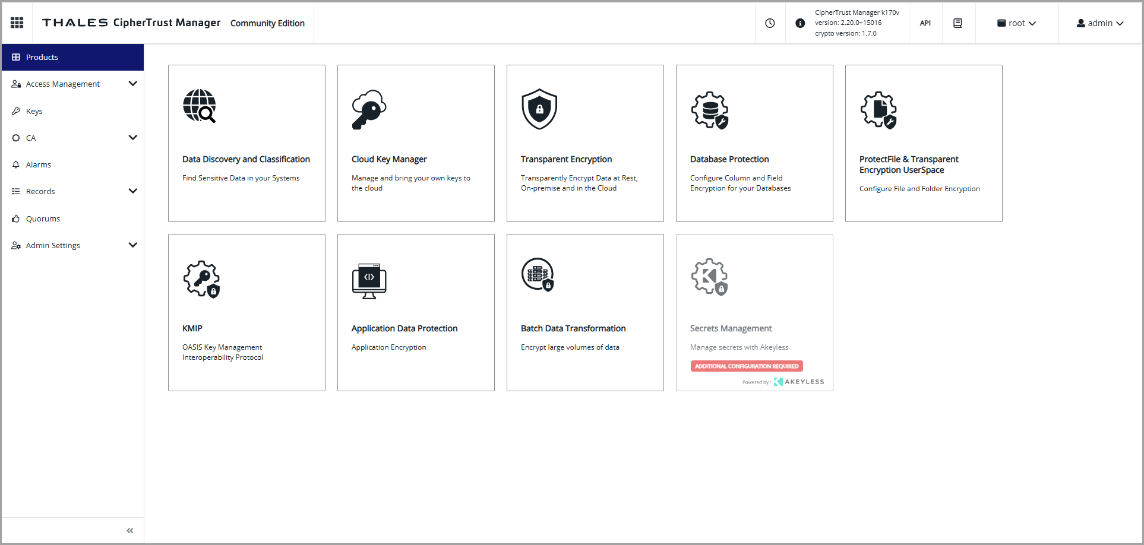This screenshot has width=1144, height=545.
Task: Click the KMIP key gear icon
Action: (x=202, y=279)
